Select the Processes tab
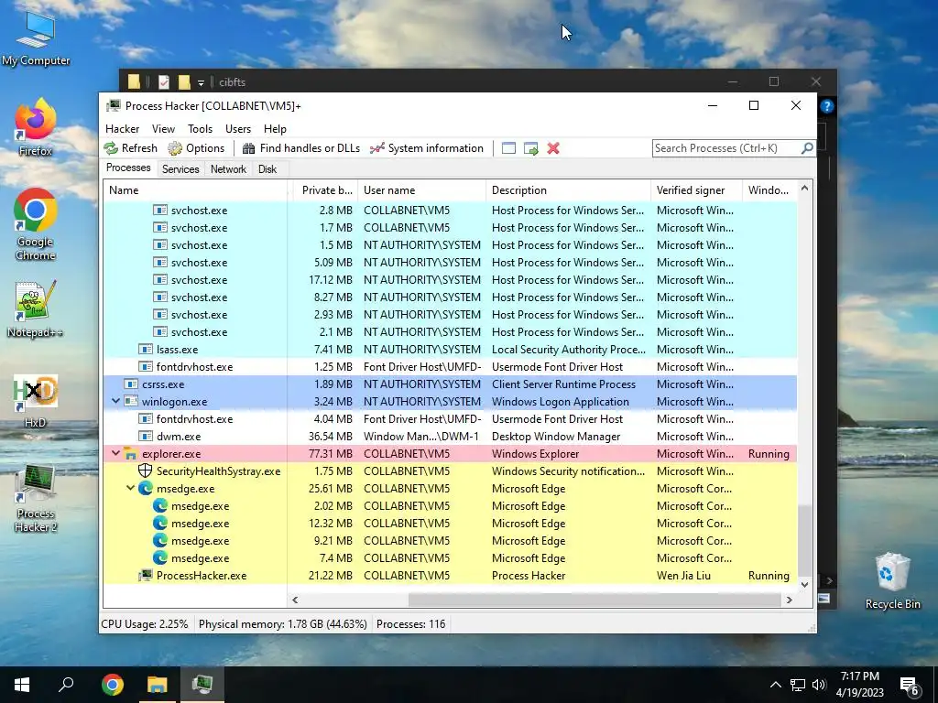This screenshot has height=703, width=938. 128,168
